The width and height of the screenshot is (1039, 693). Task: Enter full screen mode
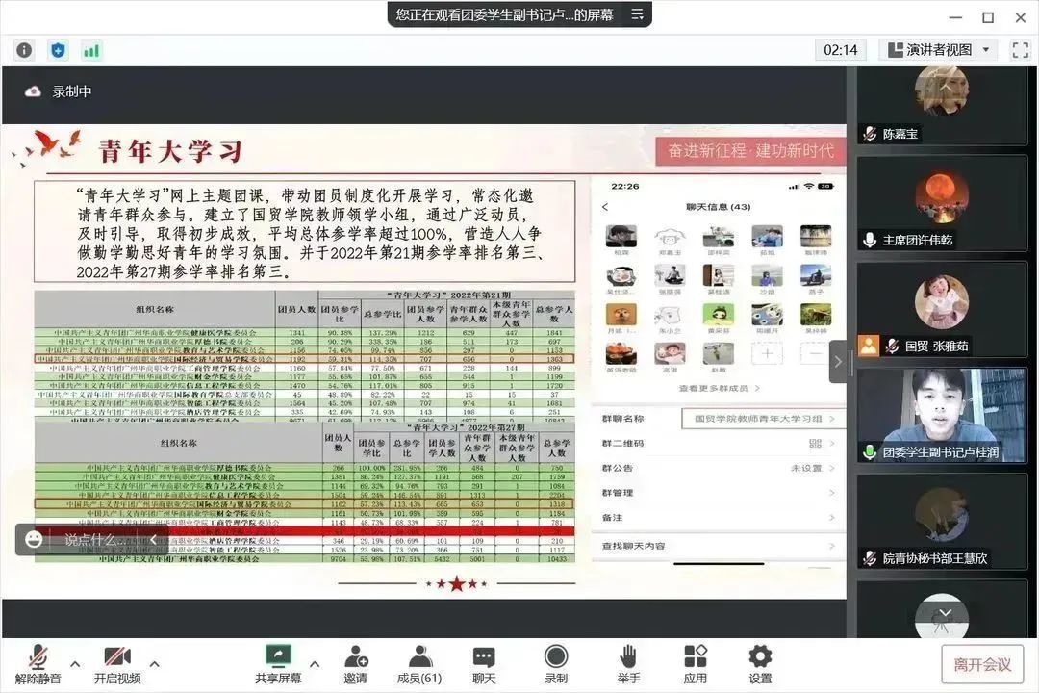1020,50
